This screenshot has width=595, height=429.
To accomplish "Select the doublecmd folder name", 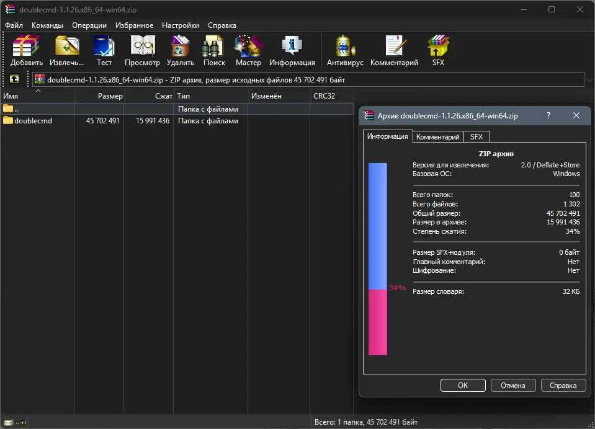I will pyautogui.click(x=33, y=121).
